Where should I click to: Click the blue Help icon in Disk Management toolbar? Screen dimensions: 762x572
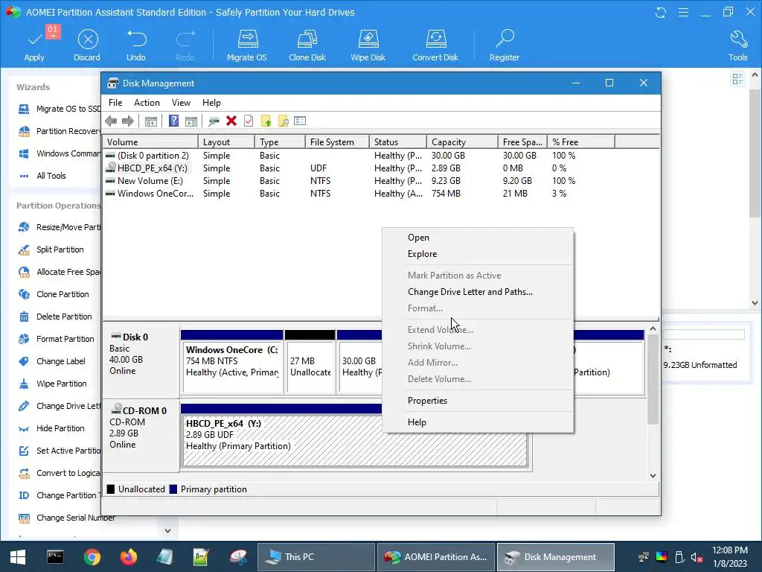click(x=173, y=121)
